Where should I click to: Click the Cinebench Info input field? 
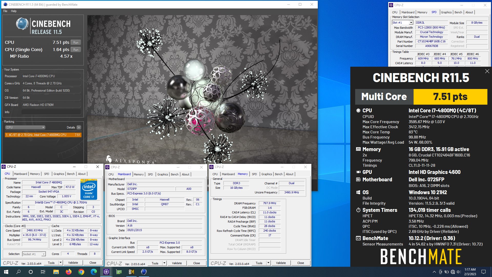coord(51,112)
